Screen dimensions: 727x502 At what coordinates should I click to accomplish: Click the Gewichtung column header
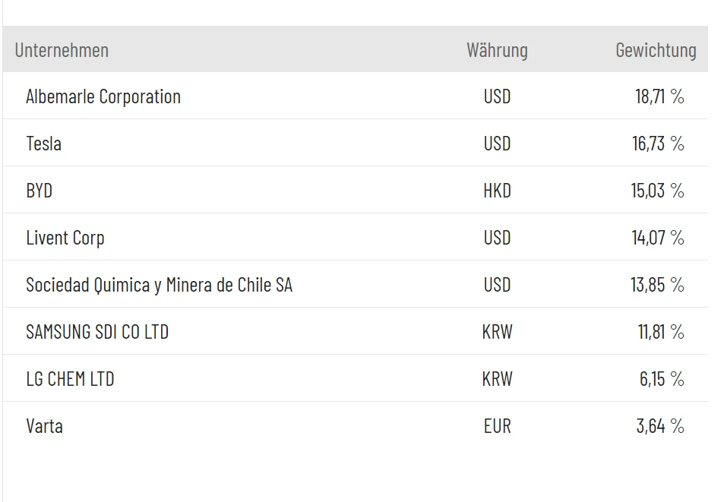pyautogui.click(x=656, y=50)
